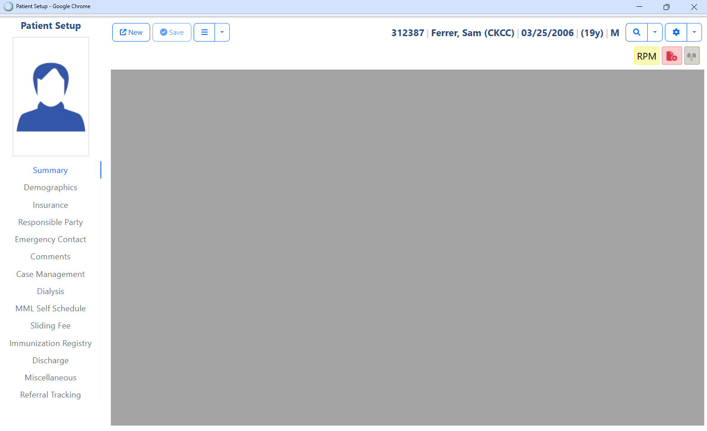Expand the dropdown arrow beside the search icon
Viewport: 707px width, 431px height.
[655, 33]
